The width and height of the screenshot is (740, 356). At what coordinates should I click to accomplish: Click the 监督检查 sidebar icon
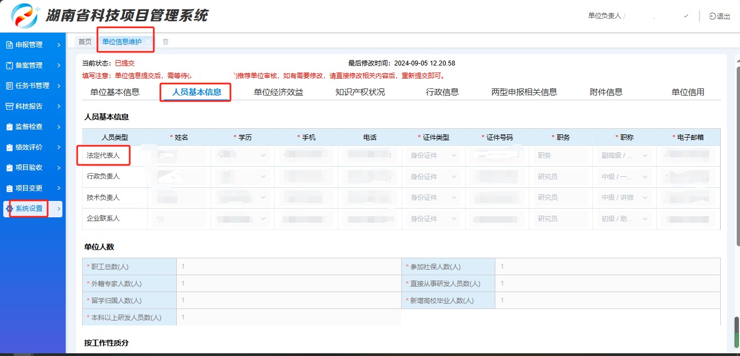(9, 127)
